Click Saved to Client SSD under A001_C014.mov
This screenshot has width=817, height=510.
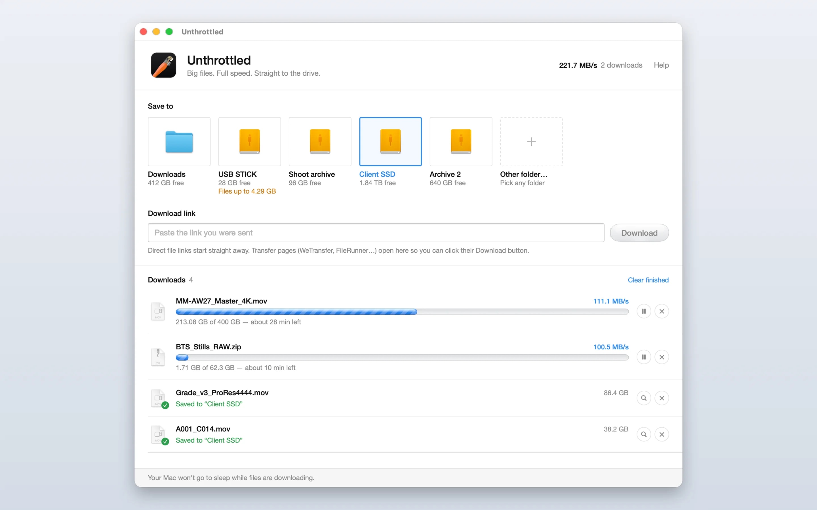click(x=209, y=441)
